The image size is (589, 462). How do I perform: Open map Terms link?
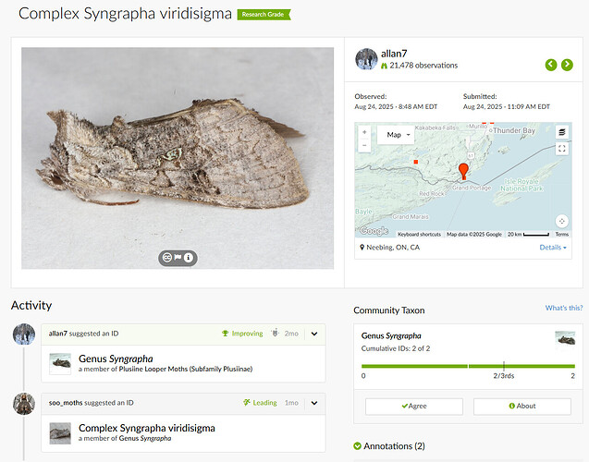point(562,234)
